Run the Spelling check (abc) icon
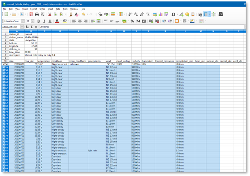Viewport: 250px width, 176px height. [106, 14]
